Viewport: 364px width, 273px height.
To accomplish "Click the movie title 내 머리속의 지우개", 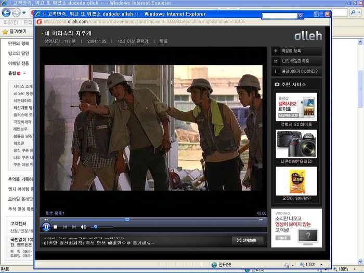I will [68, 33].
